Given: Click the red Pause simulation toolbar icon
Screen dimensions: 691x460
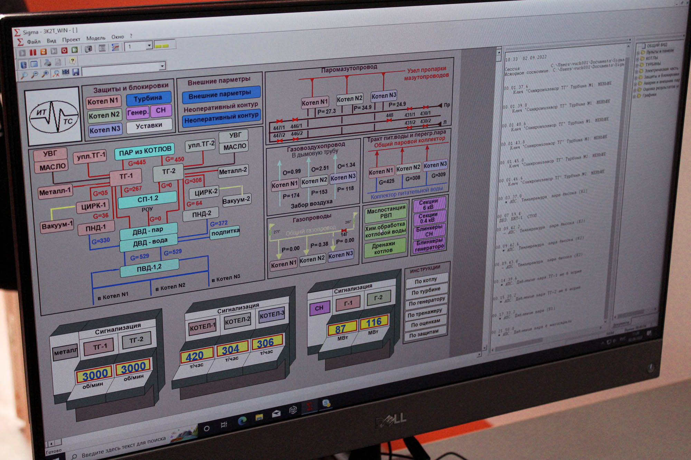Looking at the screenshot, I should (33, 52).
